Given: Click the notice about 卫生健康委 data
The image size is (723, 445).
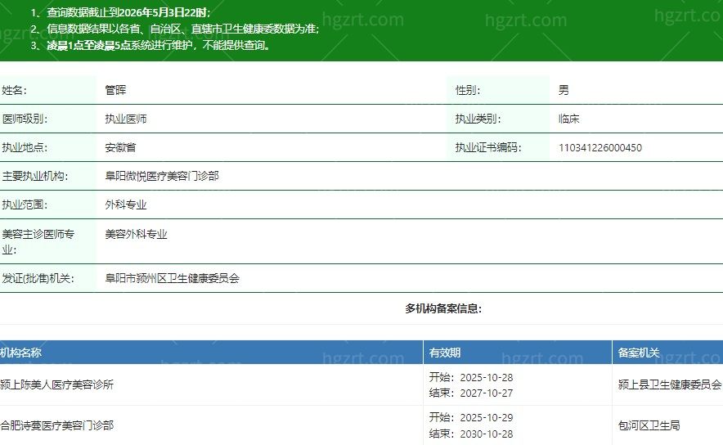Looking at the screenshot, I should 175,29.
